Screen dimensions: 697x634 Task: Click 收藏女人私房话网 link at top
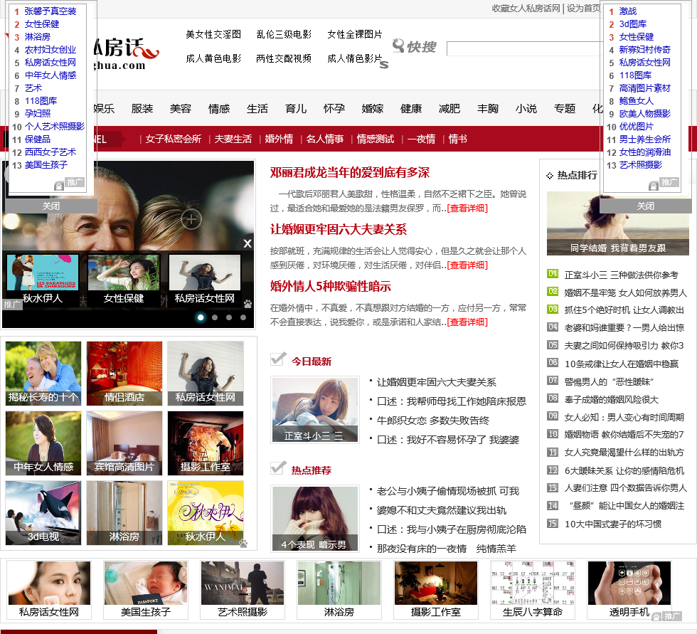pyautogui.click(x=526, y=9)
